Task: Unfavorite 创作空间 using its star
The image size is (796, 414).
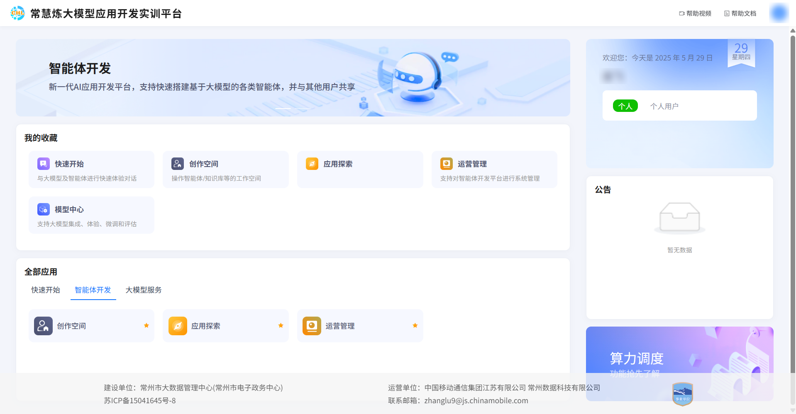Action: [147, 326]
